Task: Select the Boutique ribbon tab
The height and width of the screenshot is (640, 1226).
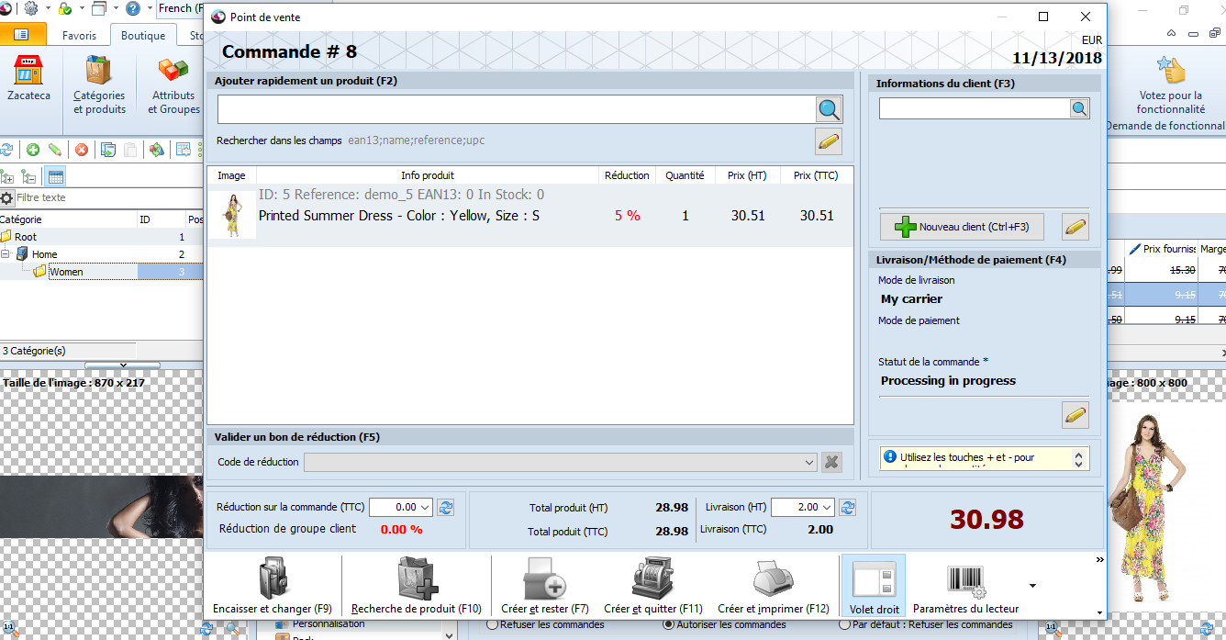Action: 143,36
